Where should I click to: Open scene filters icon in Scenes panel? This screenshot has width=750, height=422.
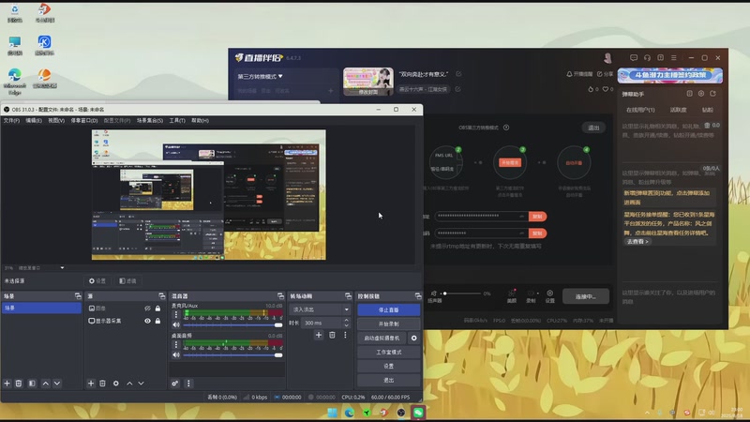pyautogui.click(x=32, y=384)
